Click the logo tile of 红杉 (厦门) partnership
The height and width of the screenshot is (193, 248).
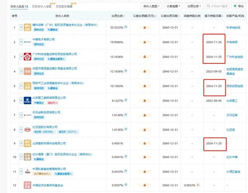pos(28,157)
